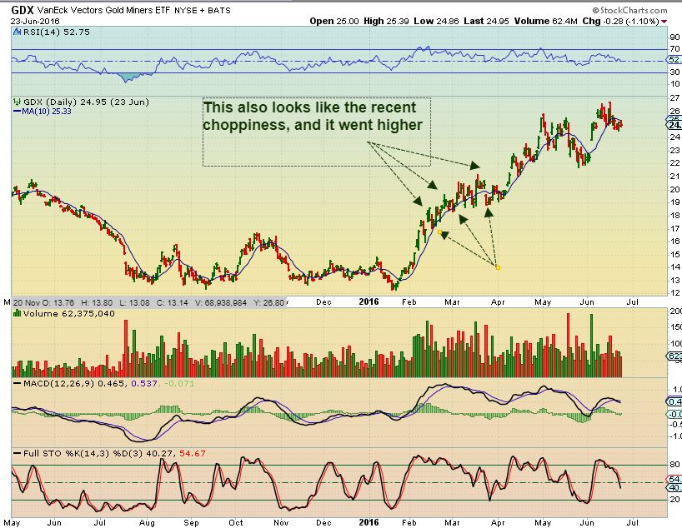Click the High 25.39 quote value
The image size is (682, 528).
pyautogui.click(x=386, y=21)
